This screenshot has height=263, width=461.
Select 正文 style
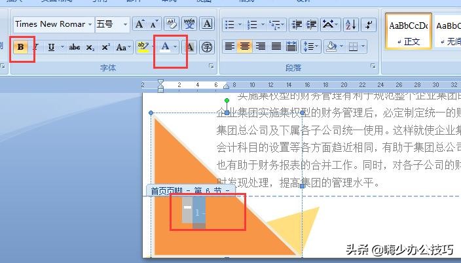(x=409, y=31)
